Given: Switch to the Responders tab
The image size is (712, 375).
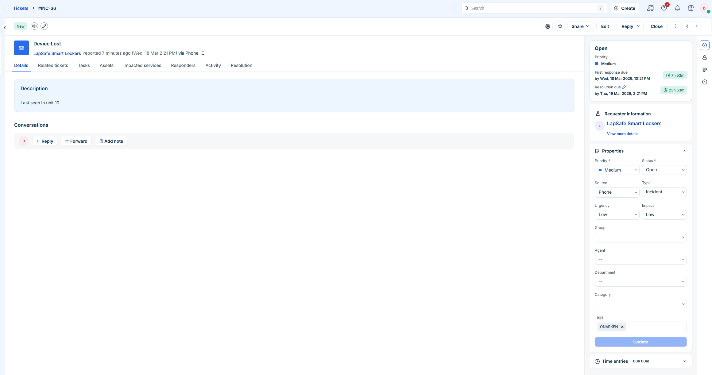Looking at the screenshot, I should 183,65.
